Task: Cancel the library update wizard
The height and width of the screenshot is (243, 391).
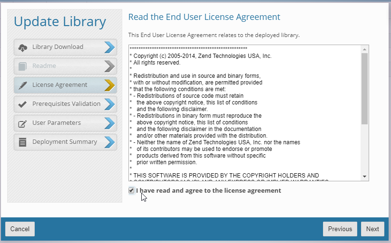Action: (20, 229)
